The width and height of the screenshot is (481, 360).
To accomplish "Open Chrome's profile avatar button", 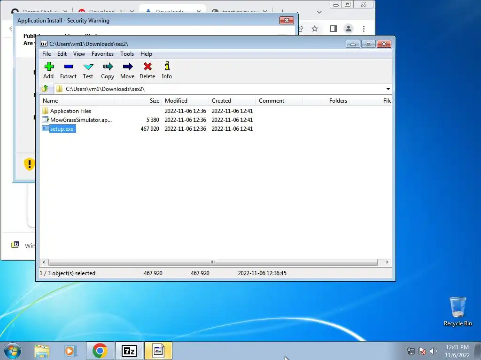I will pos(349,29).
